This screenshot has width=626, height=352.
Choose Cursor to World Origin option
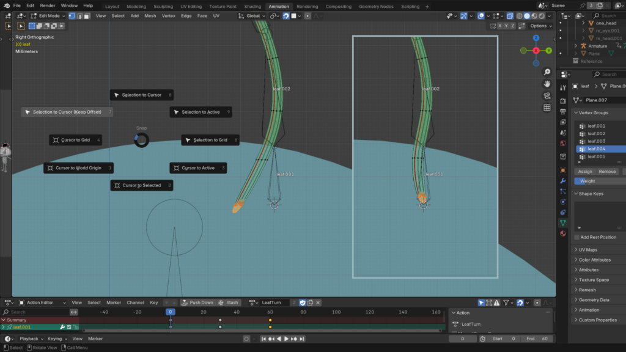(78, 168)
